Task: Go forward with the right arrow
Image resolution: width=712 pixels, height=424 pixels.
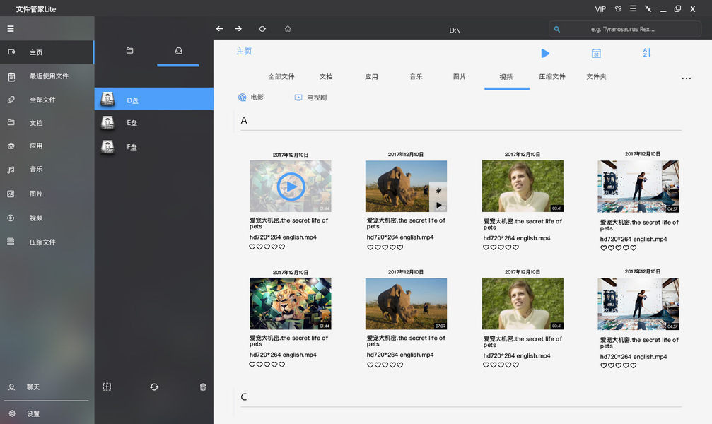Action: (238, 28)
